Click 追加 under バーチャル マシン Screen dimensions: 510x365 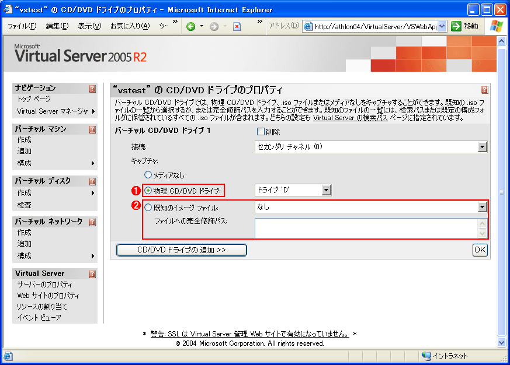tap(25, 151)
